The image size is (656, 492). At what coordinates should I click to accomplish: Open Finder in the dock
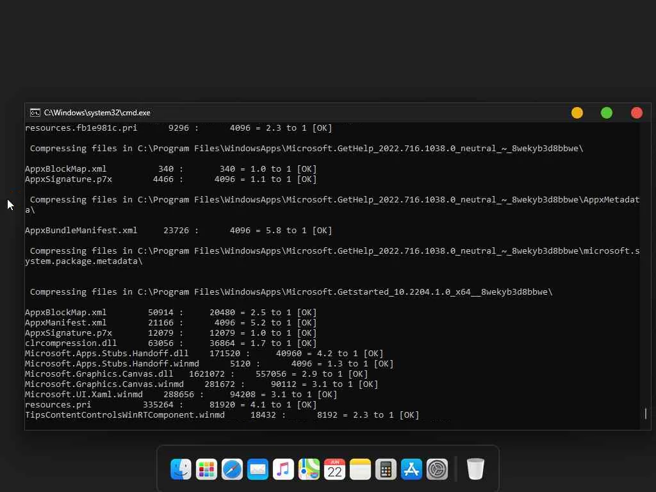181,469
